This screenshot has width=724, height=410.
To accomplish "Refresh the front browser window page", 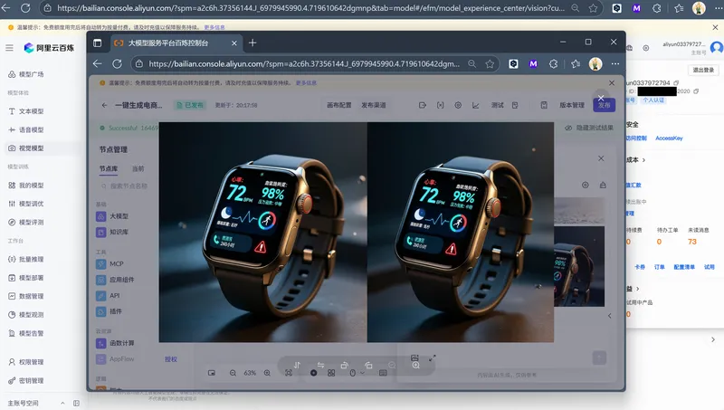I will coord(118,63).
